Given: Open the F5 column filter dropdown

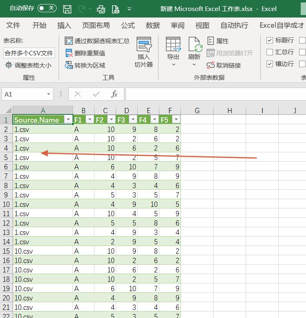Looking at the screenshot, I should [x=176, y=119].
